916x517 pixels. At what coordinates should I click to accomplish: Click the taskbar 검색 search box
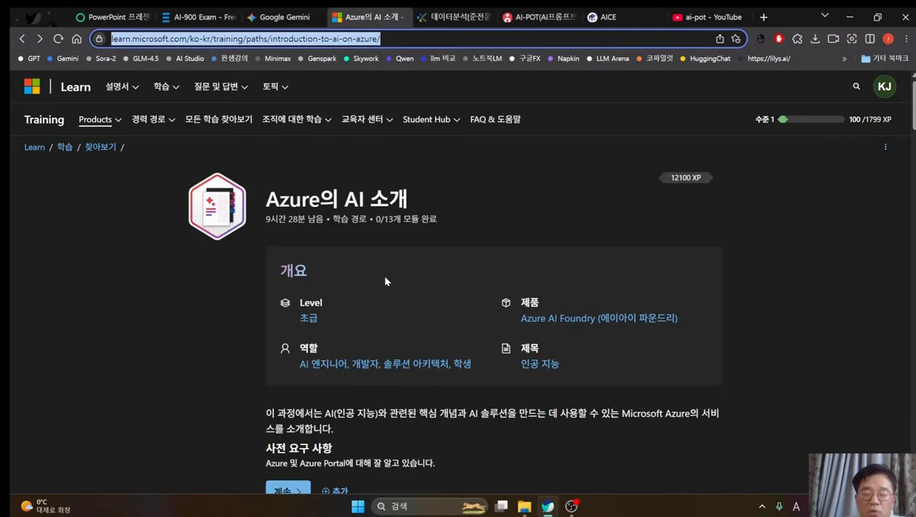(x=429, y=506)
